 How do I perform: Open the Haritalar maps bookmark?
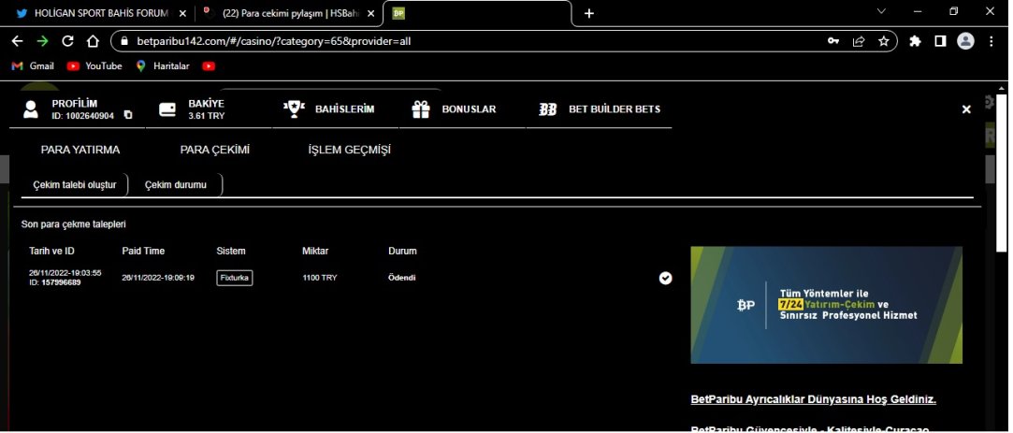(x=165, y=65)
